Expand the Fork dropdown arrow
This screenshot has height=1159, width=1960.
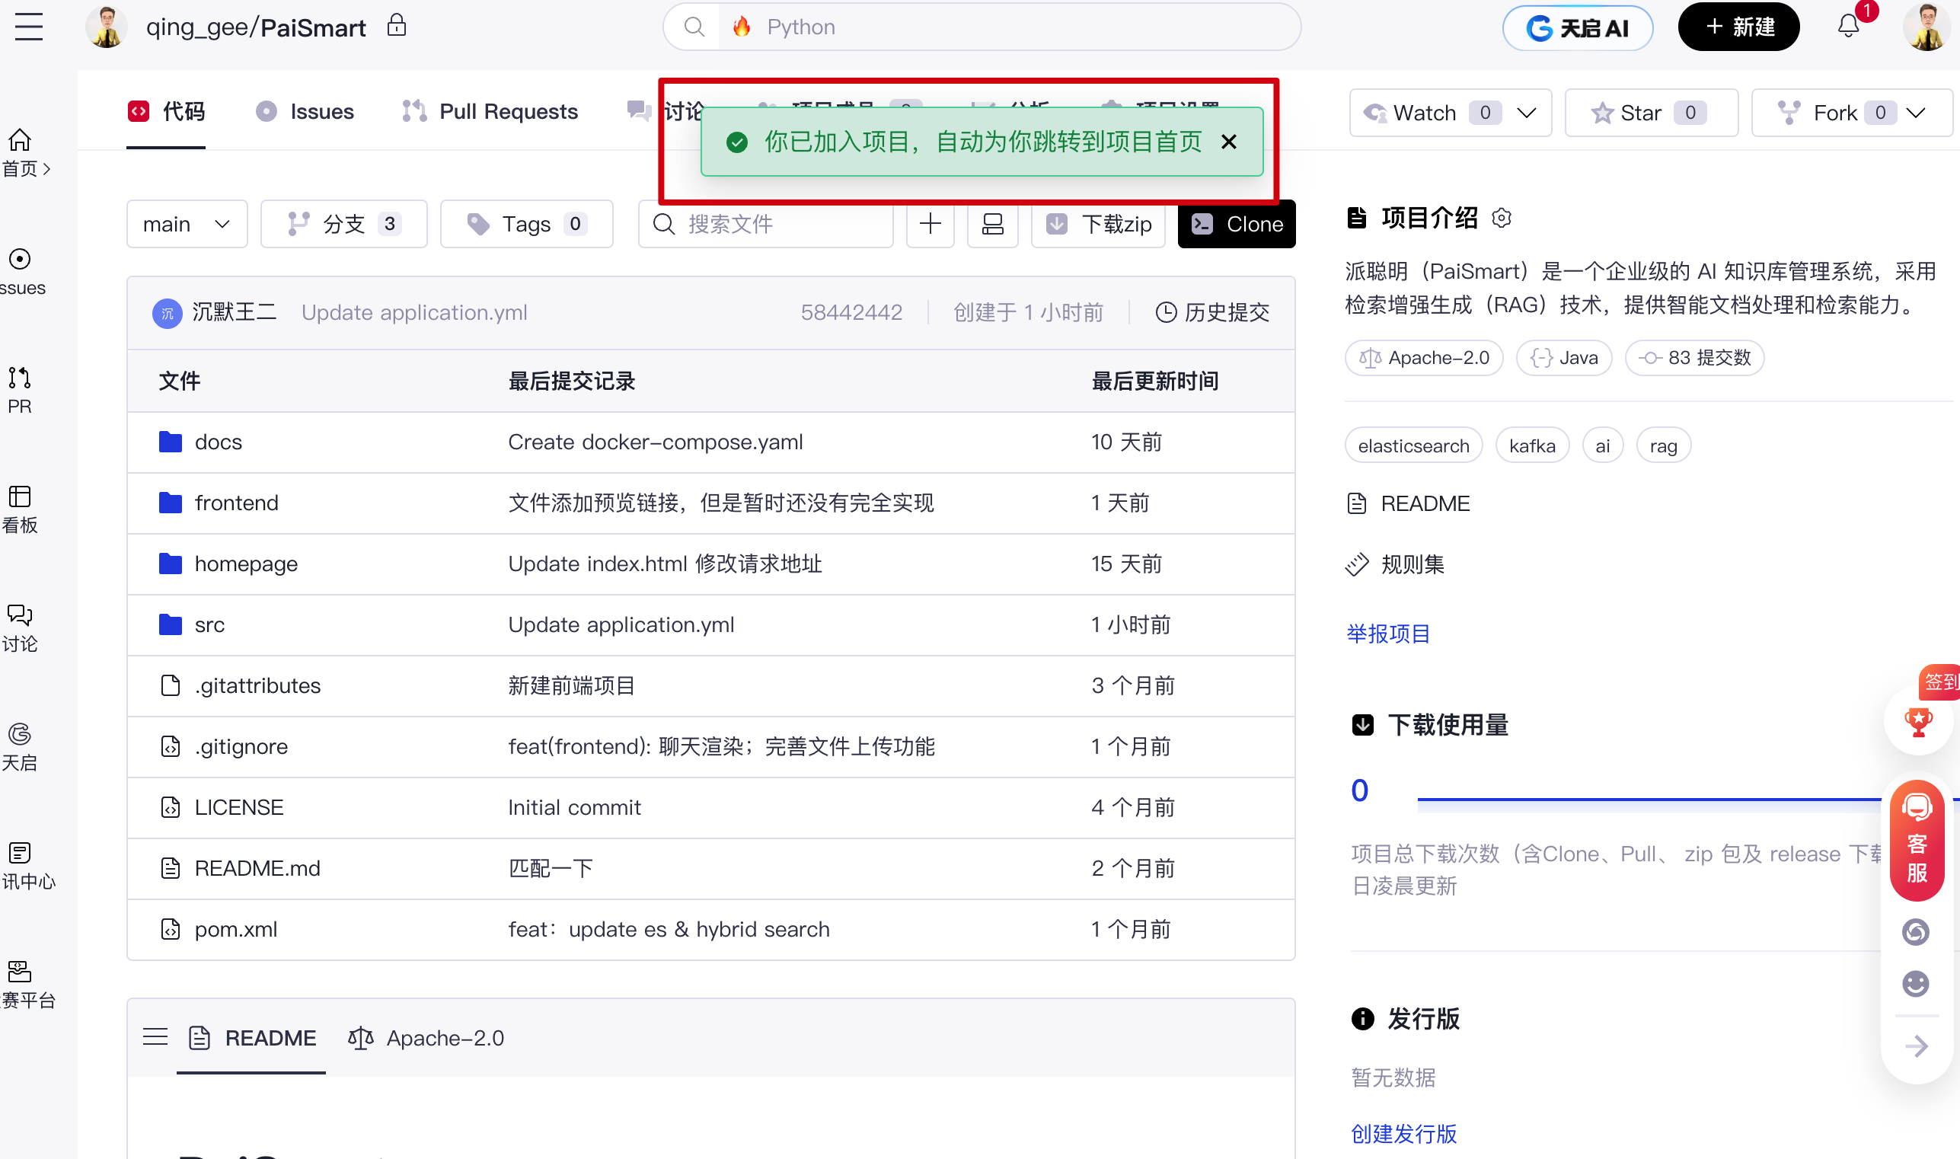(x=1915, y=113)
